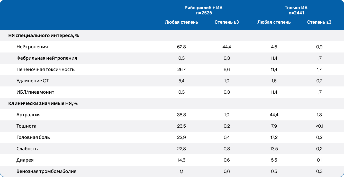
Task: Select the <0,1 value in the Тошнота row
Action: point(319,126)
